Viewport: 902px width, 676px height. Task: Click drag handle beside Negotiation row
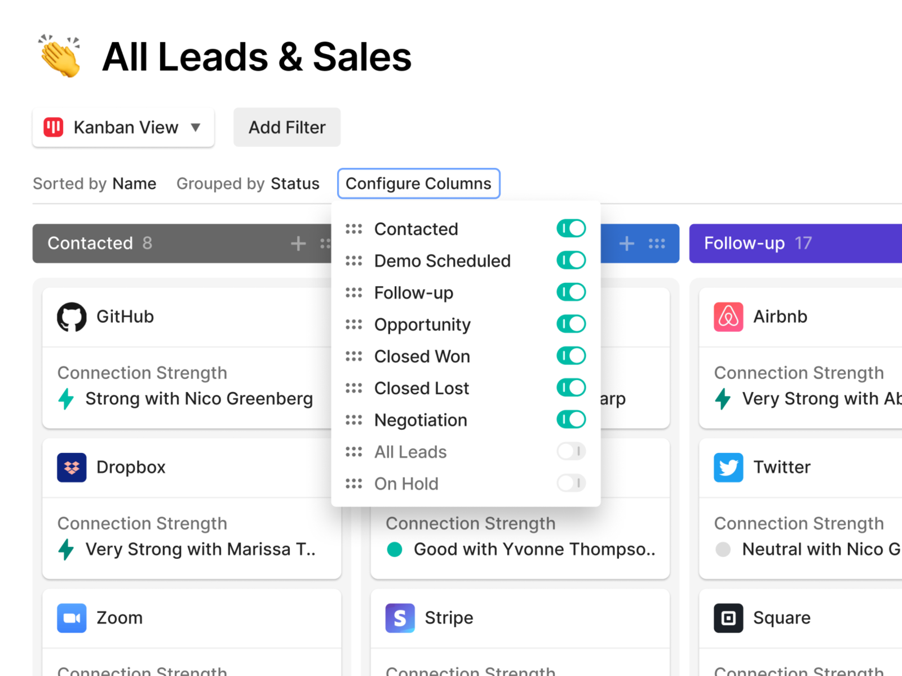(354, 420)
